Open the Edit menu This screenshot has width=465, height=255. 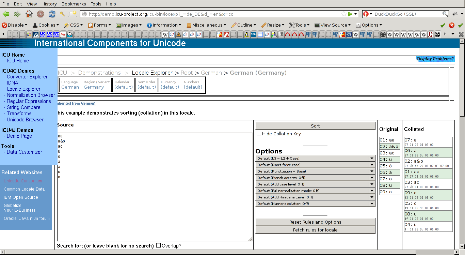point(18,4)
